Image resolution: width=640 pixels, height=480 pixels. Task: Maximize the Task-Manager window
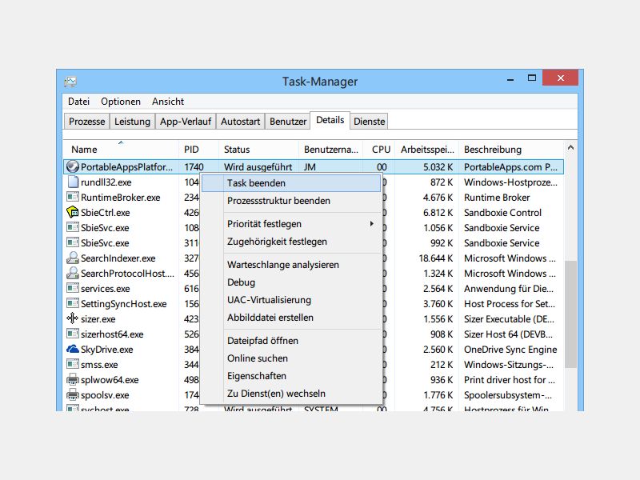click(x=531, y=78)
